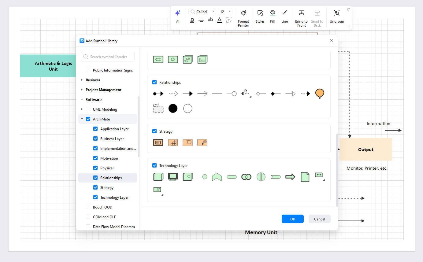This screenshot has height=262, width=423.
Task: Ungroup the selected shapes
Action: tap(337, 16)
